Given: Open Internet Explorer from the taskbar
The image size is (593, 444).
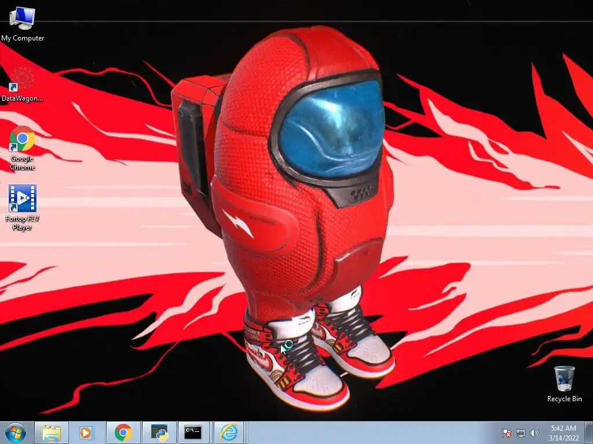Looking at the screenshot, I should click(x=229, y=432).
